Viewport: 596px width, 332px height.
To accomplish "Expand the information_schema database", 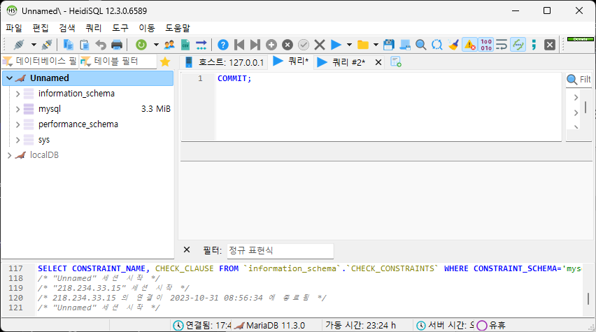I will point(17,94).
